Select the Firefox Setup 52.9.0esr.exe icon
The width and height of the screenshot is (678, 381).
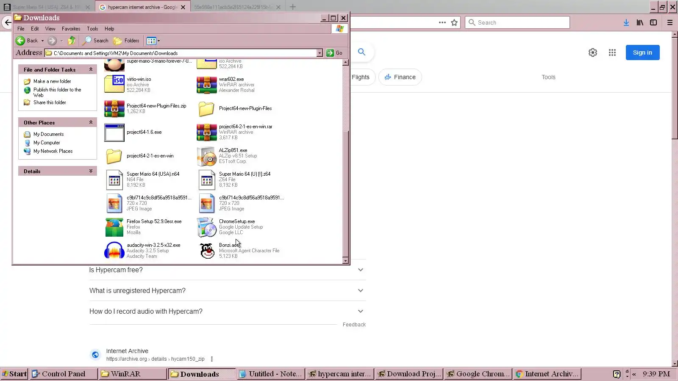coord(114,227)
